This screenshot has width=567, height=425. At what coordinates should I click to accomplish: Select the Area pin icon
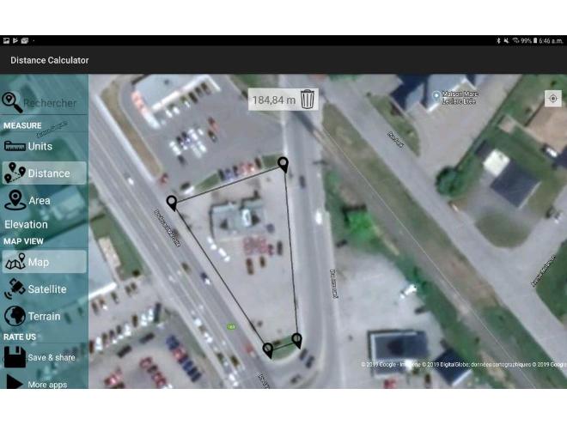(x=15, y=200)
